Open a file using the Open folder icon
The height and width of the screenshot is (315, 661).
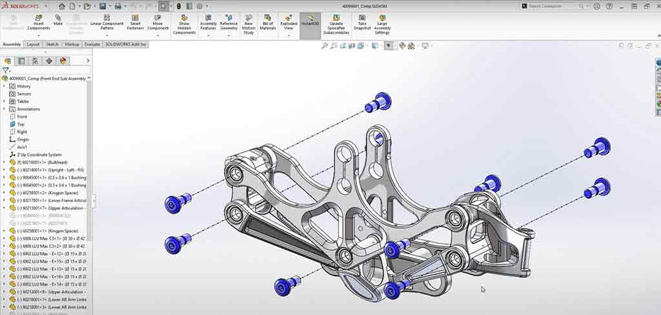click(87, 6)
